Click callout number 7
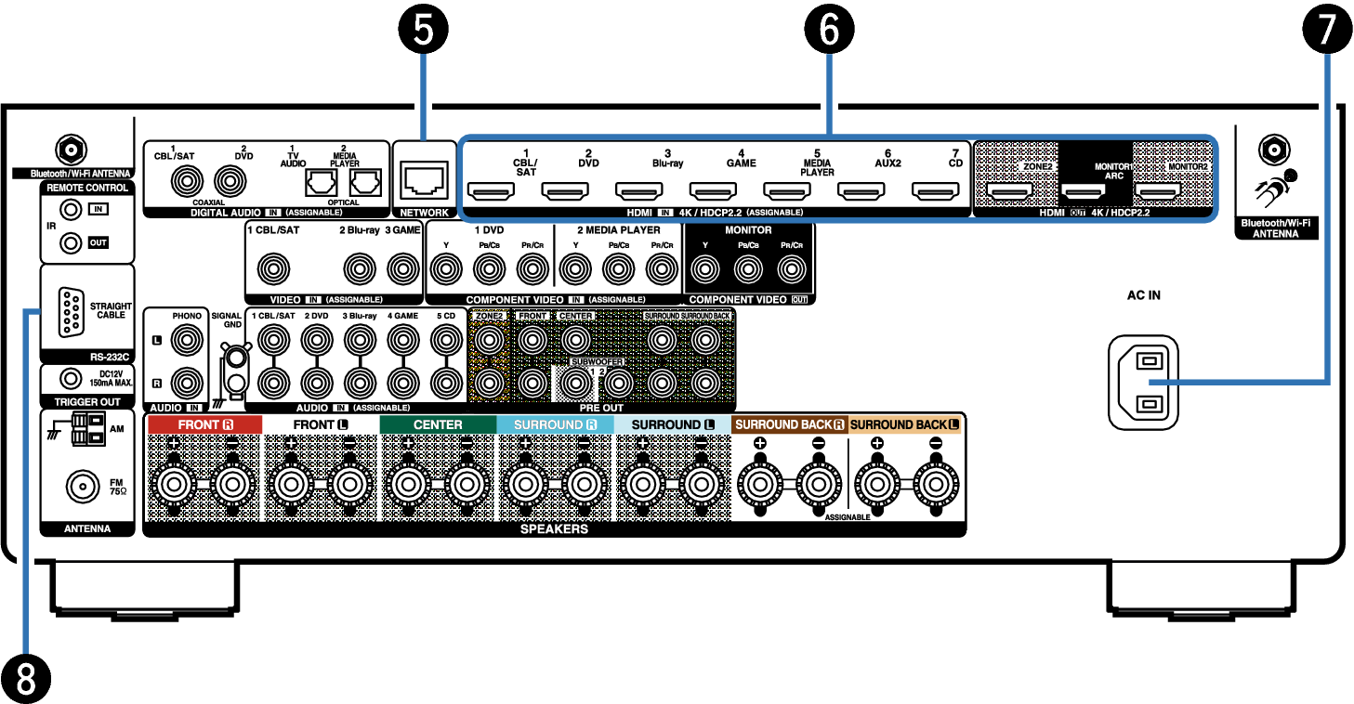The image size is (1354, 704). 1326,31
